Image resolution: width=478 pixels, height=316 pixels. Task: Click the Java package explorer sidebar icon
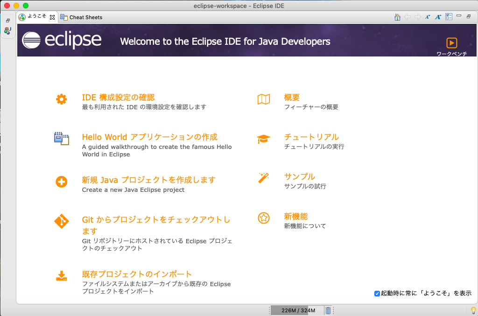pyautogui.click(x=8, y=31)
